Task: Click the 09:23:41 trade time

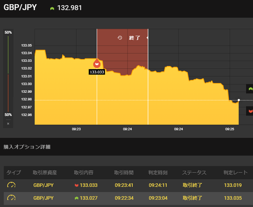Action: pyautogui.click(x=124, y=185)
